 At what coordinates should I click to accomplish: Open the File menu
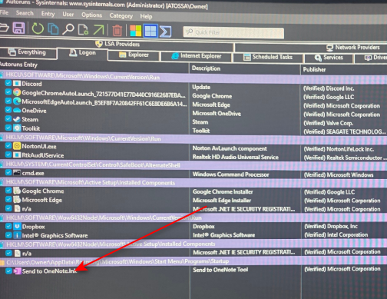click(x=4, y=12)
